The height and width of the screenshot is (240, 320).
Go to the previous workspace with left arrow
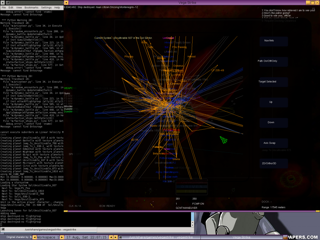pyautogui.click(x=34, y=237)
